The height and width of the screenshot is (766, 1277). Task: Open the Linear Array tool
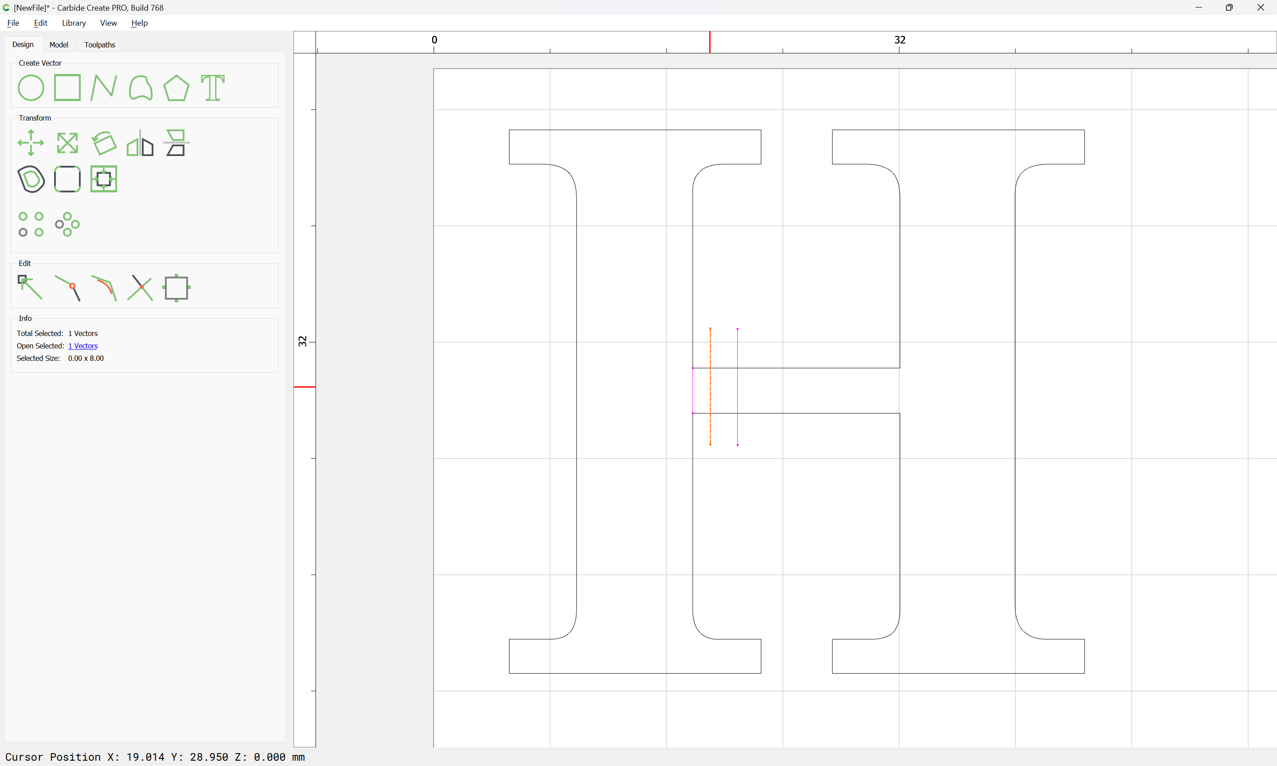[31, 225]
